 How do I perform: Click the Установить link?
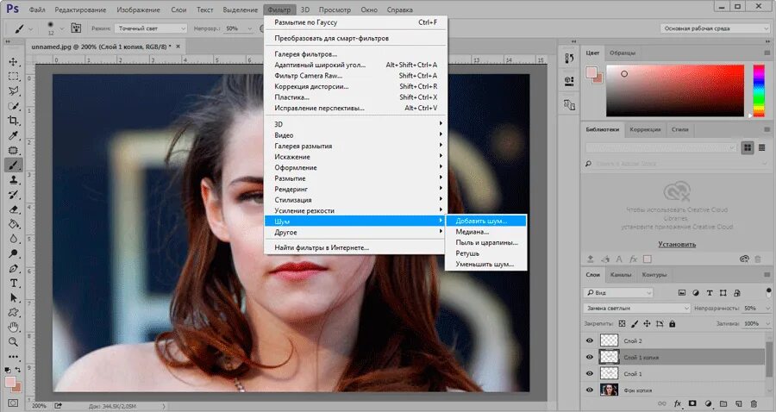point(677,244)
